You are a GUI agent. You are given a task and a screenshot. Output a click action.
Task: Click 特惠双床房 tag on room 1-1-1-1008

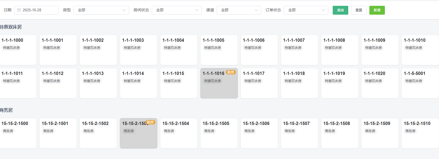click(x=333, y=48)
